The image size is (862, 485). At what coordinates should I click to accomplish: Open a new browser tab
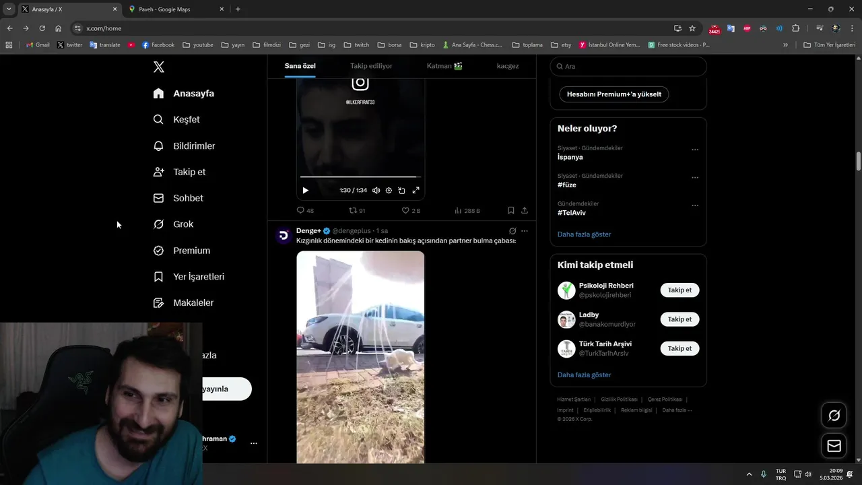tap(238, 9)
